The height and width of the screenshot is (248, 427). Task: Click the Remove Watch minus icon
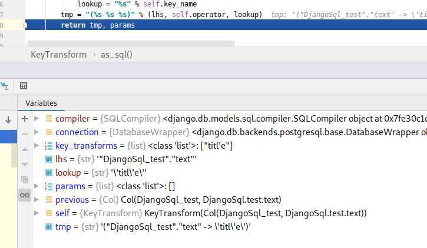pyautogui.click(x=25, y=134)
